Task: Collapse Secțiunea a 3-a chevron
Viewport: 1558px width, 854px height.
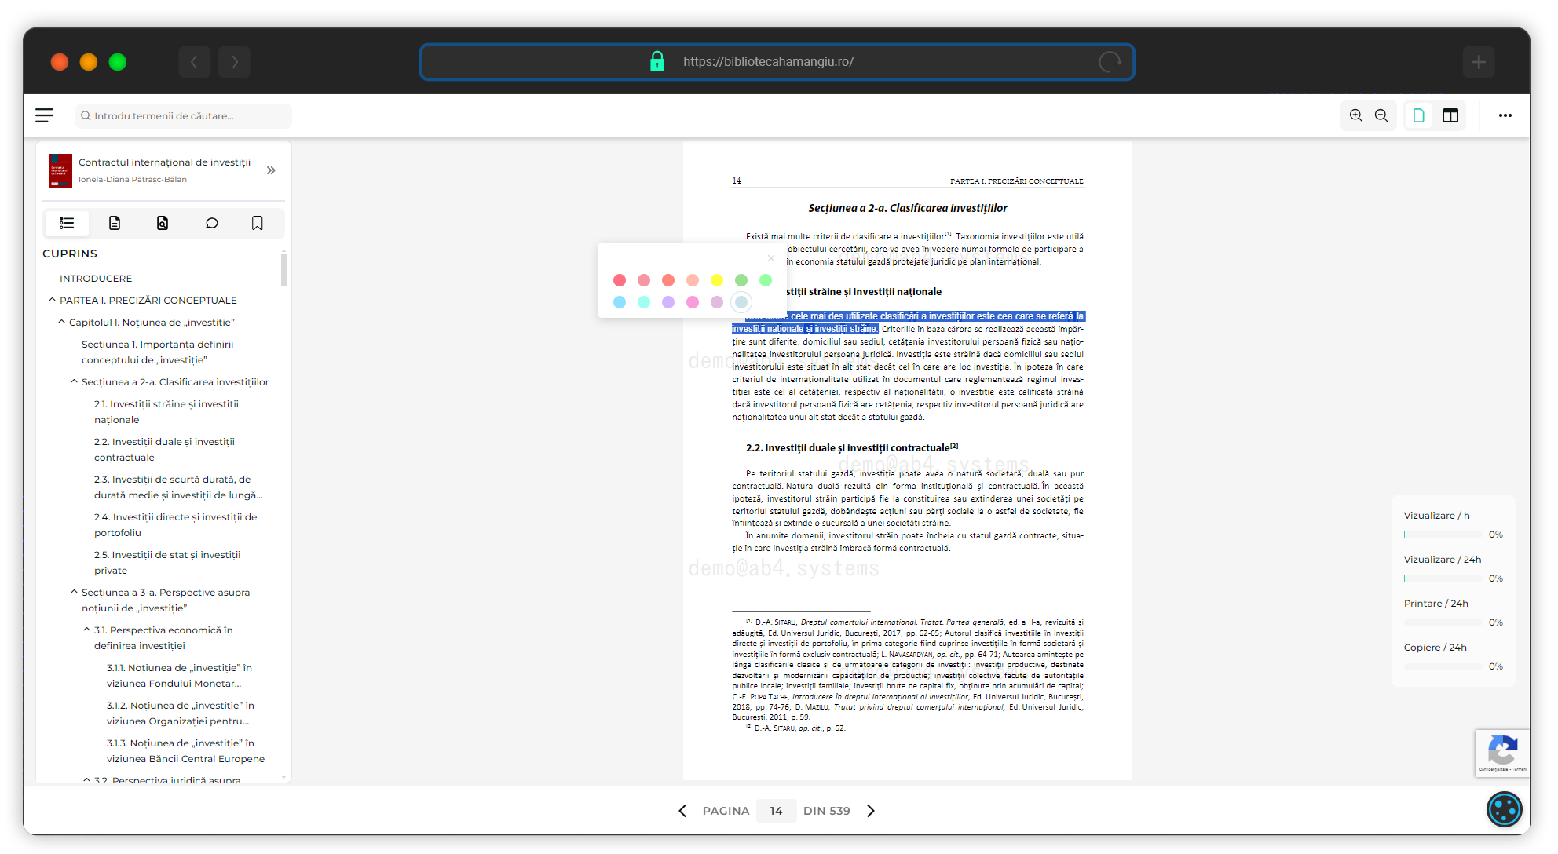Action: (74, 592)
